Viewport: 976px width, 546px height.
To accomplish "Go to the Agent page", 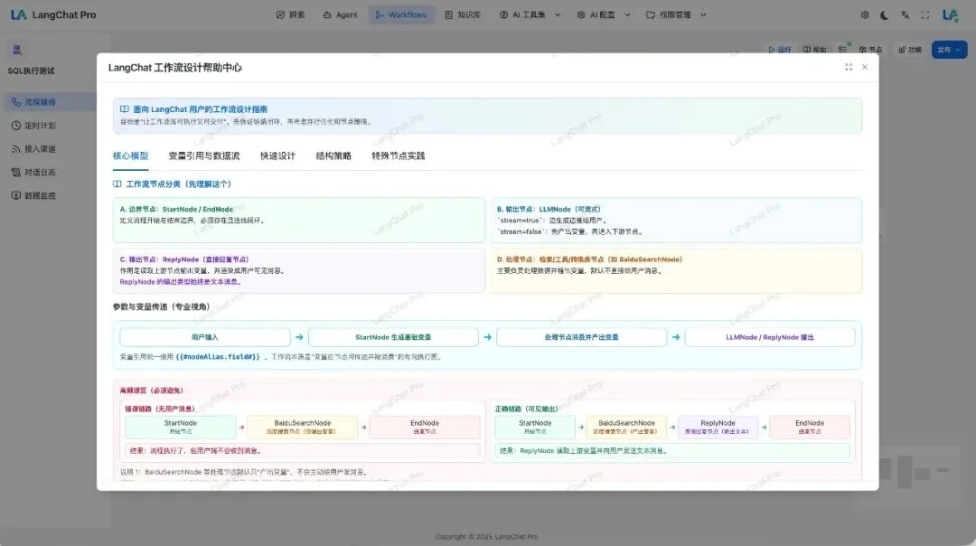I will [340, 14].
